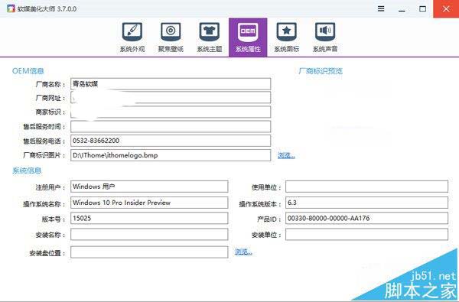The width and height of the screenshot is (459, 302).
Task: Click the 版本号 label
Action: coord(54,219)
